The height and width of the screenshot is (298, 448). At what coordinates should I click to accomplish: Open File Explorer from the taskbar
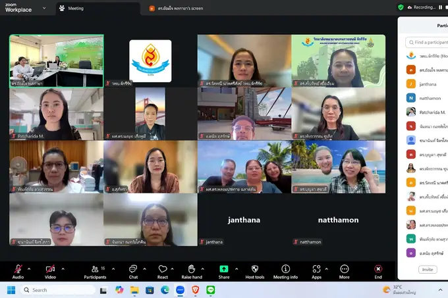[134, 290]
